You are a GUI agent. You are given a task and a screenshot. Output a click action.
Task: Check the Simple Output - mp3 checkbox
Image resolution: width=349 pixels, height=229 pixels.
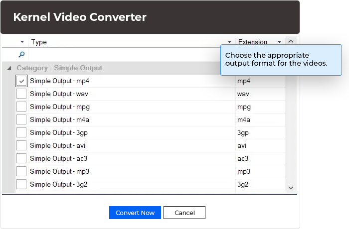(x=21, y=171)
